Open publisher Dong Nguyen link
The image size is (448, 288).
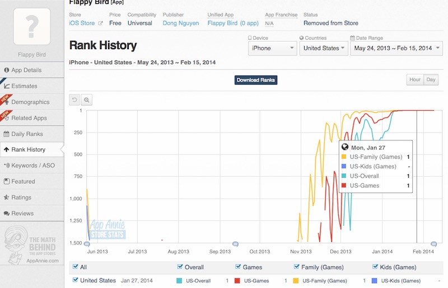181,23
